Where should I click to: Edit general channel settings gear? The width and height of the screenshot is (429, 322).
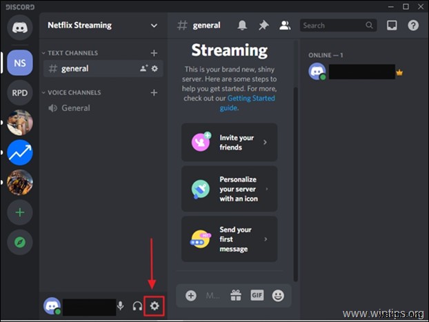point(154,68)
